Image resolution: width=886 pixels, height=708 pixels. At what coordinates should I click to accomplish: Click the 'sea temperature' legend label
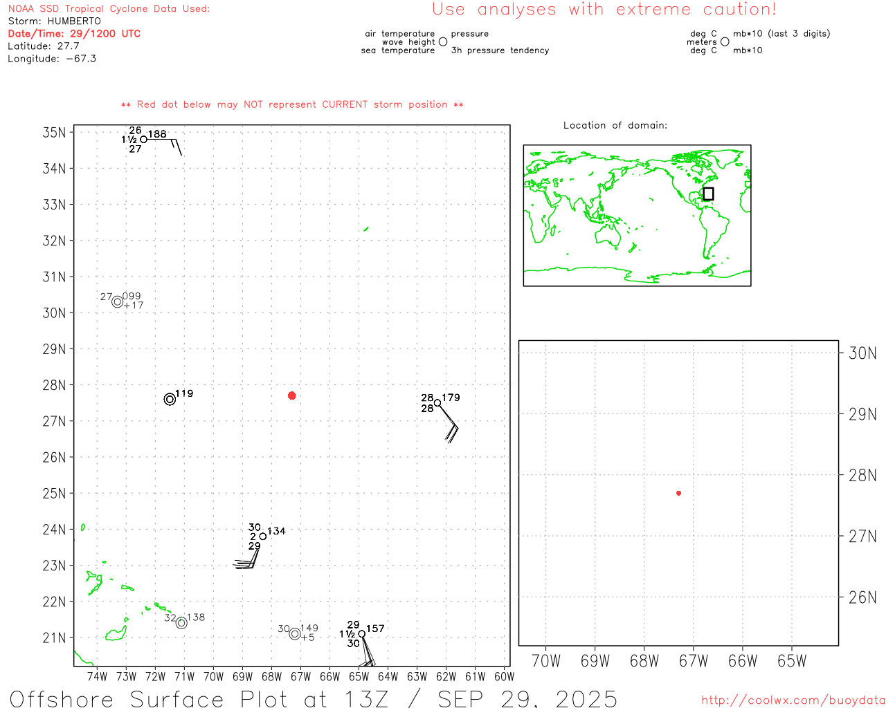click(398, 50)
